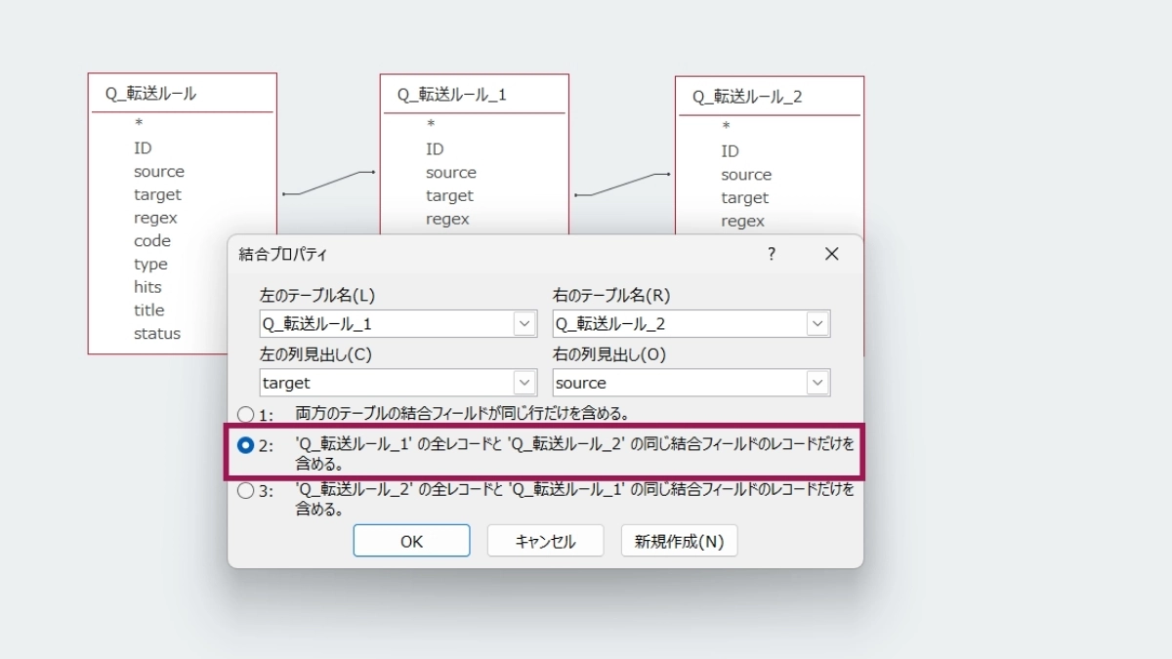
Task: Select the code field in Q_転送ルール
Action: [x=152, y=241]
